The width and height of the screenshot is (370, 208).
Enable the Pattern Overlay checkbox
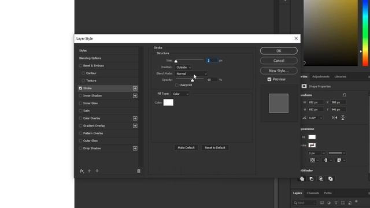pyautogui.click(x=80, y=133)
